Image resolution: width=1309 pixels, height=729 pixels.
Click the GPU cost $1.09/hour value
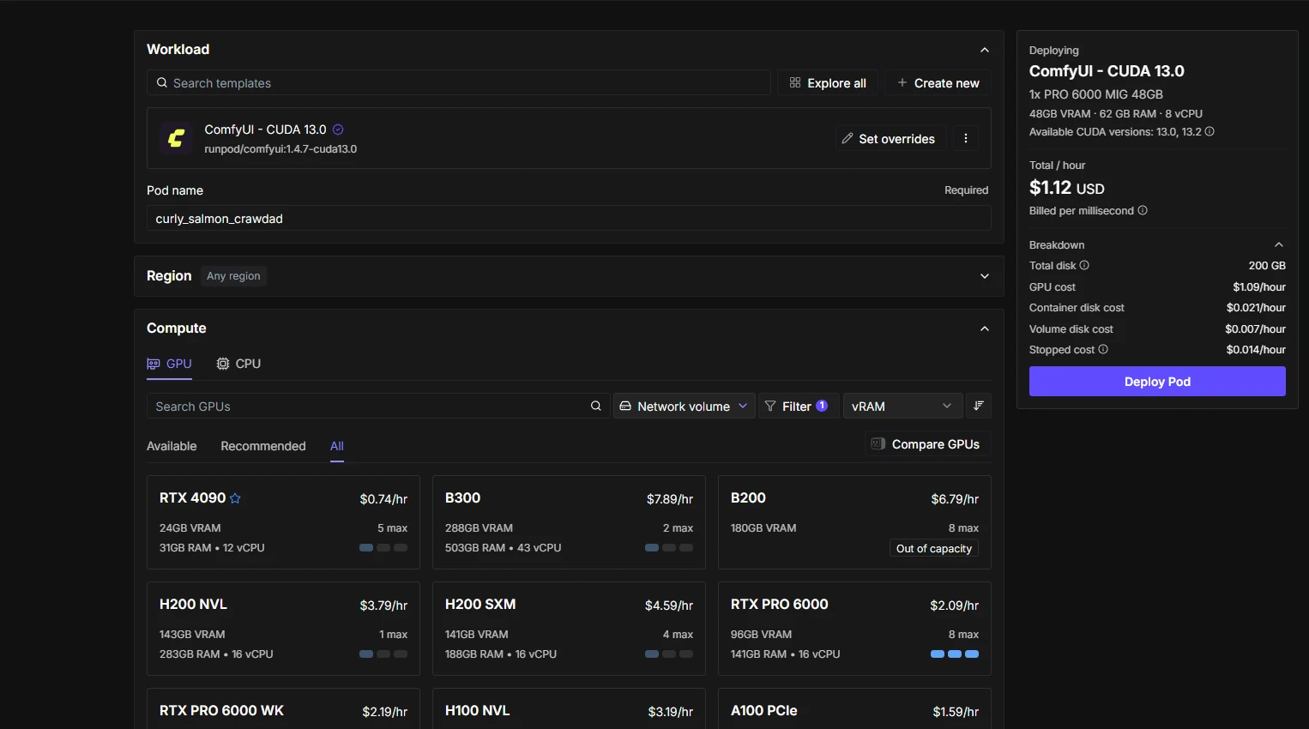pos(1259,287)
